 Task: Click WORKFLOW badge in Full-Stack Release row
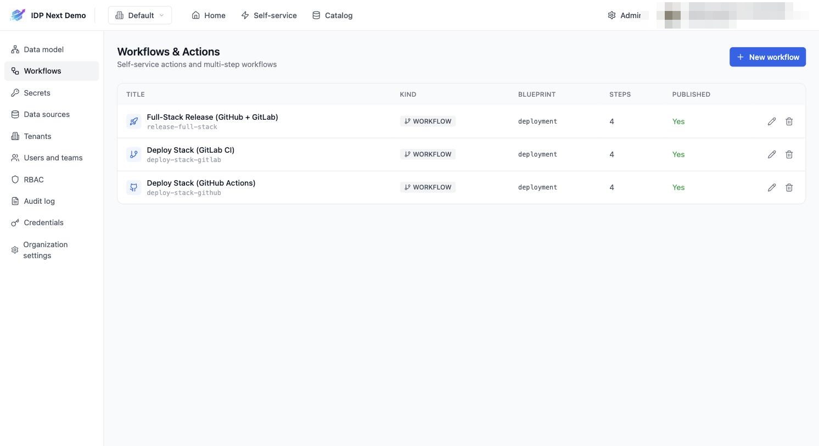pos(428,121)
